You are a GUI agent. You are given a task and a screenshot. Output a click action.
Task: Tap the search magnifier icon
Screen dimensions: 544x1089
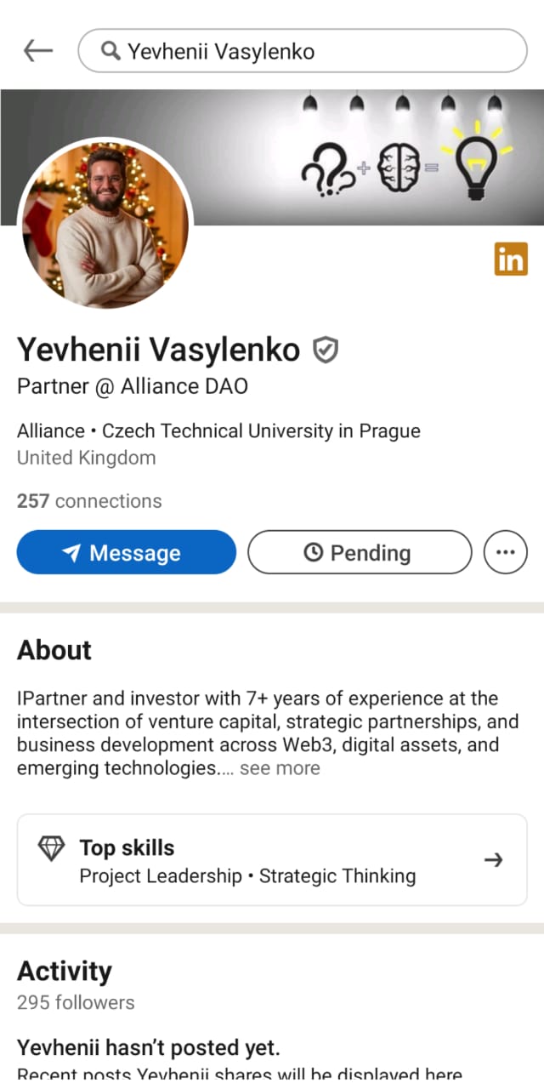coord(110,51)
